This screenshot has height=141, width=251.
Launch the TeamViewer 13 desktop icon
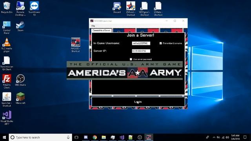[34, 9]
